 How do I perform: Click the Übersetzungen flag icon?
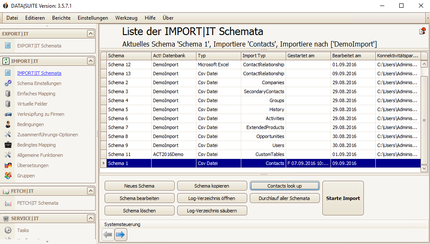[8, 165]
